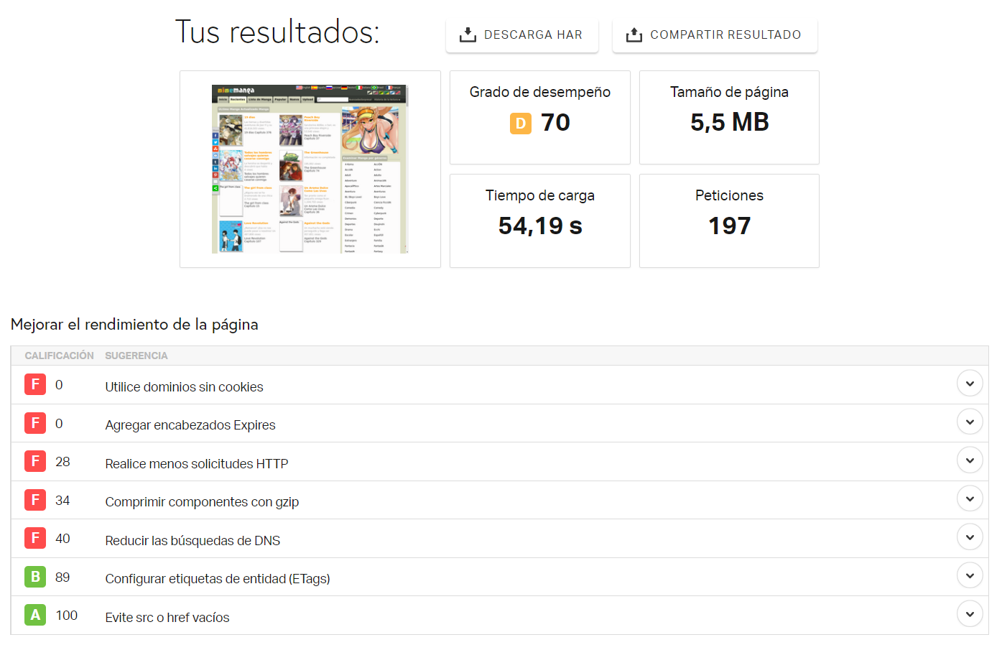Expand the 'Agregar encabezados Expires' details

969,422
